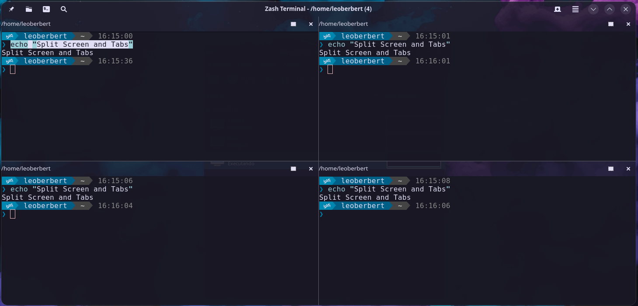Open the hamburger application menu
638x306 pixels.
pos(575,9)
